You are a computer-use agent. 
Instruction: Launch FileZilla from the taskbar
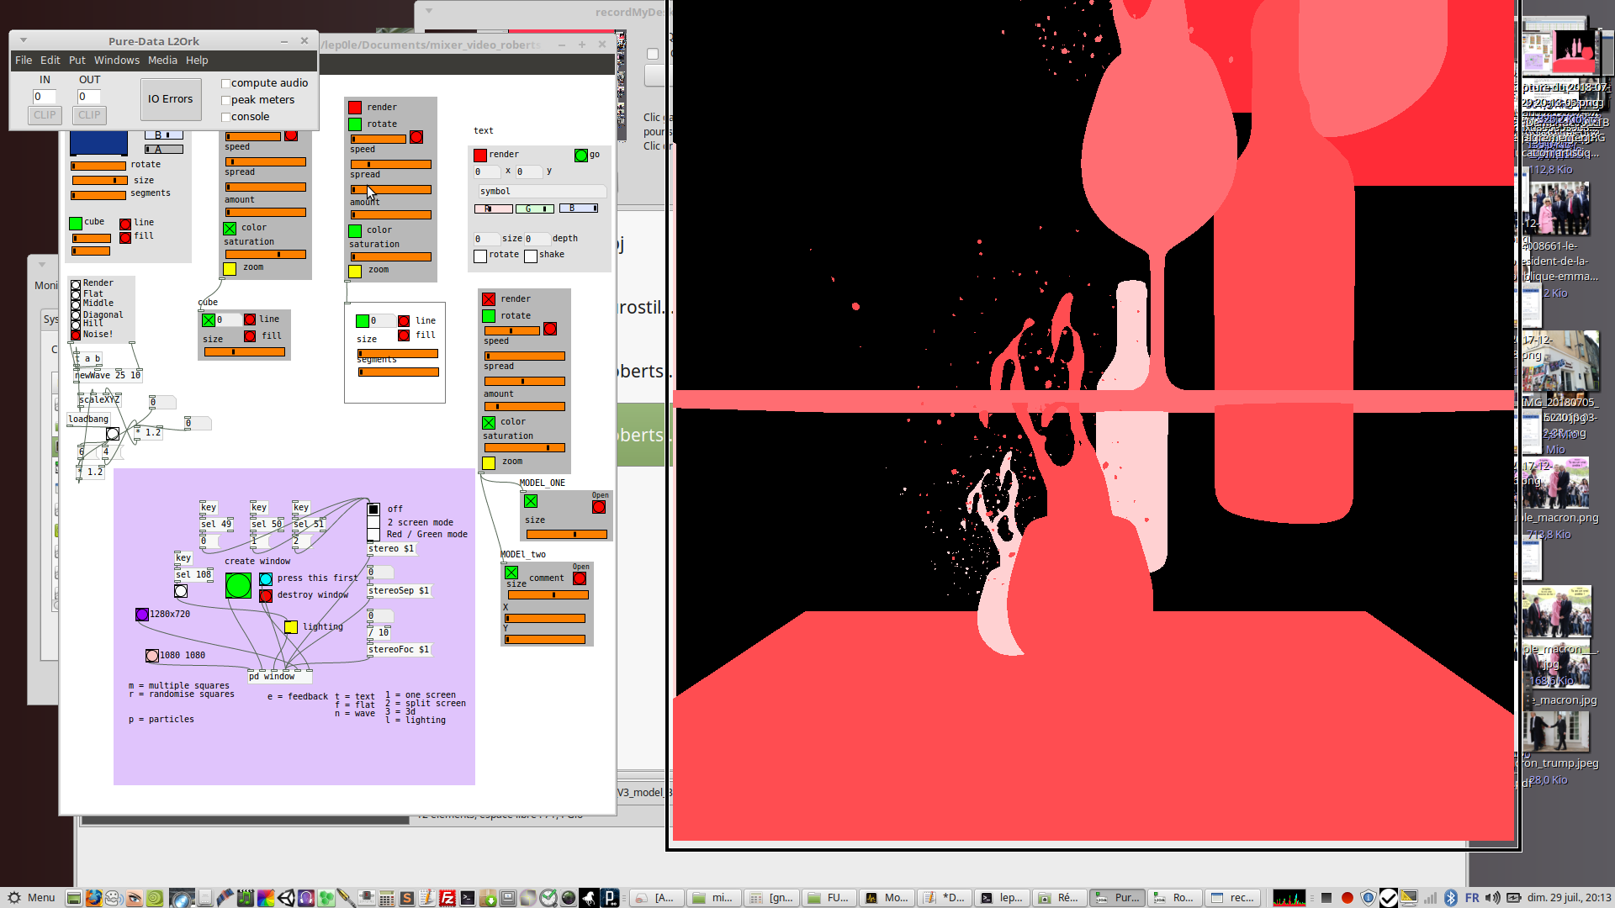coord(447,898)
